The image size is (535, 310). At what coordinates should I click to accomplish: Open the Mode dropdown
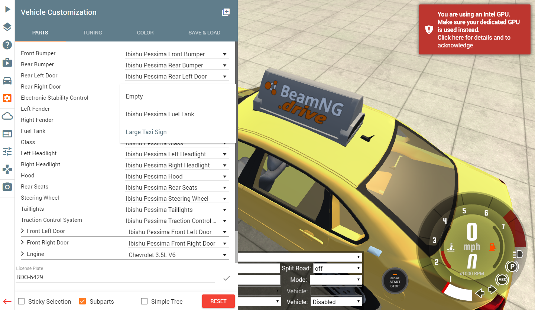pos(336,280)
